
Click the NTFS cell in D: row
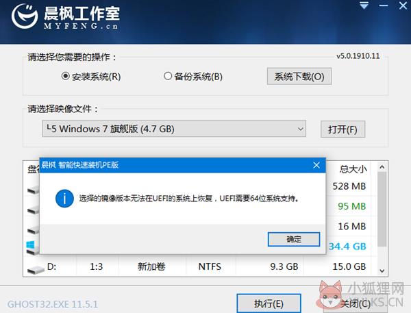(210, 266)
